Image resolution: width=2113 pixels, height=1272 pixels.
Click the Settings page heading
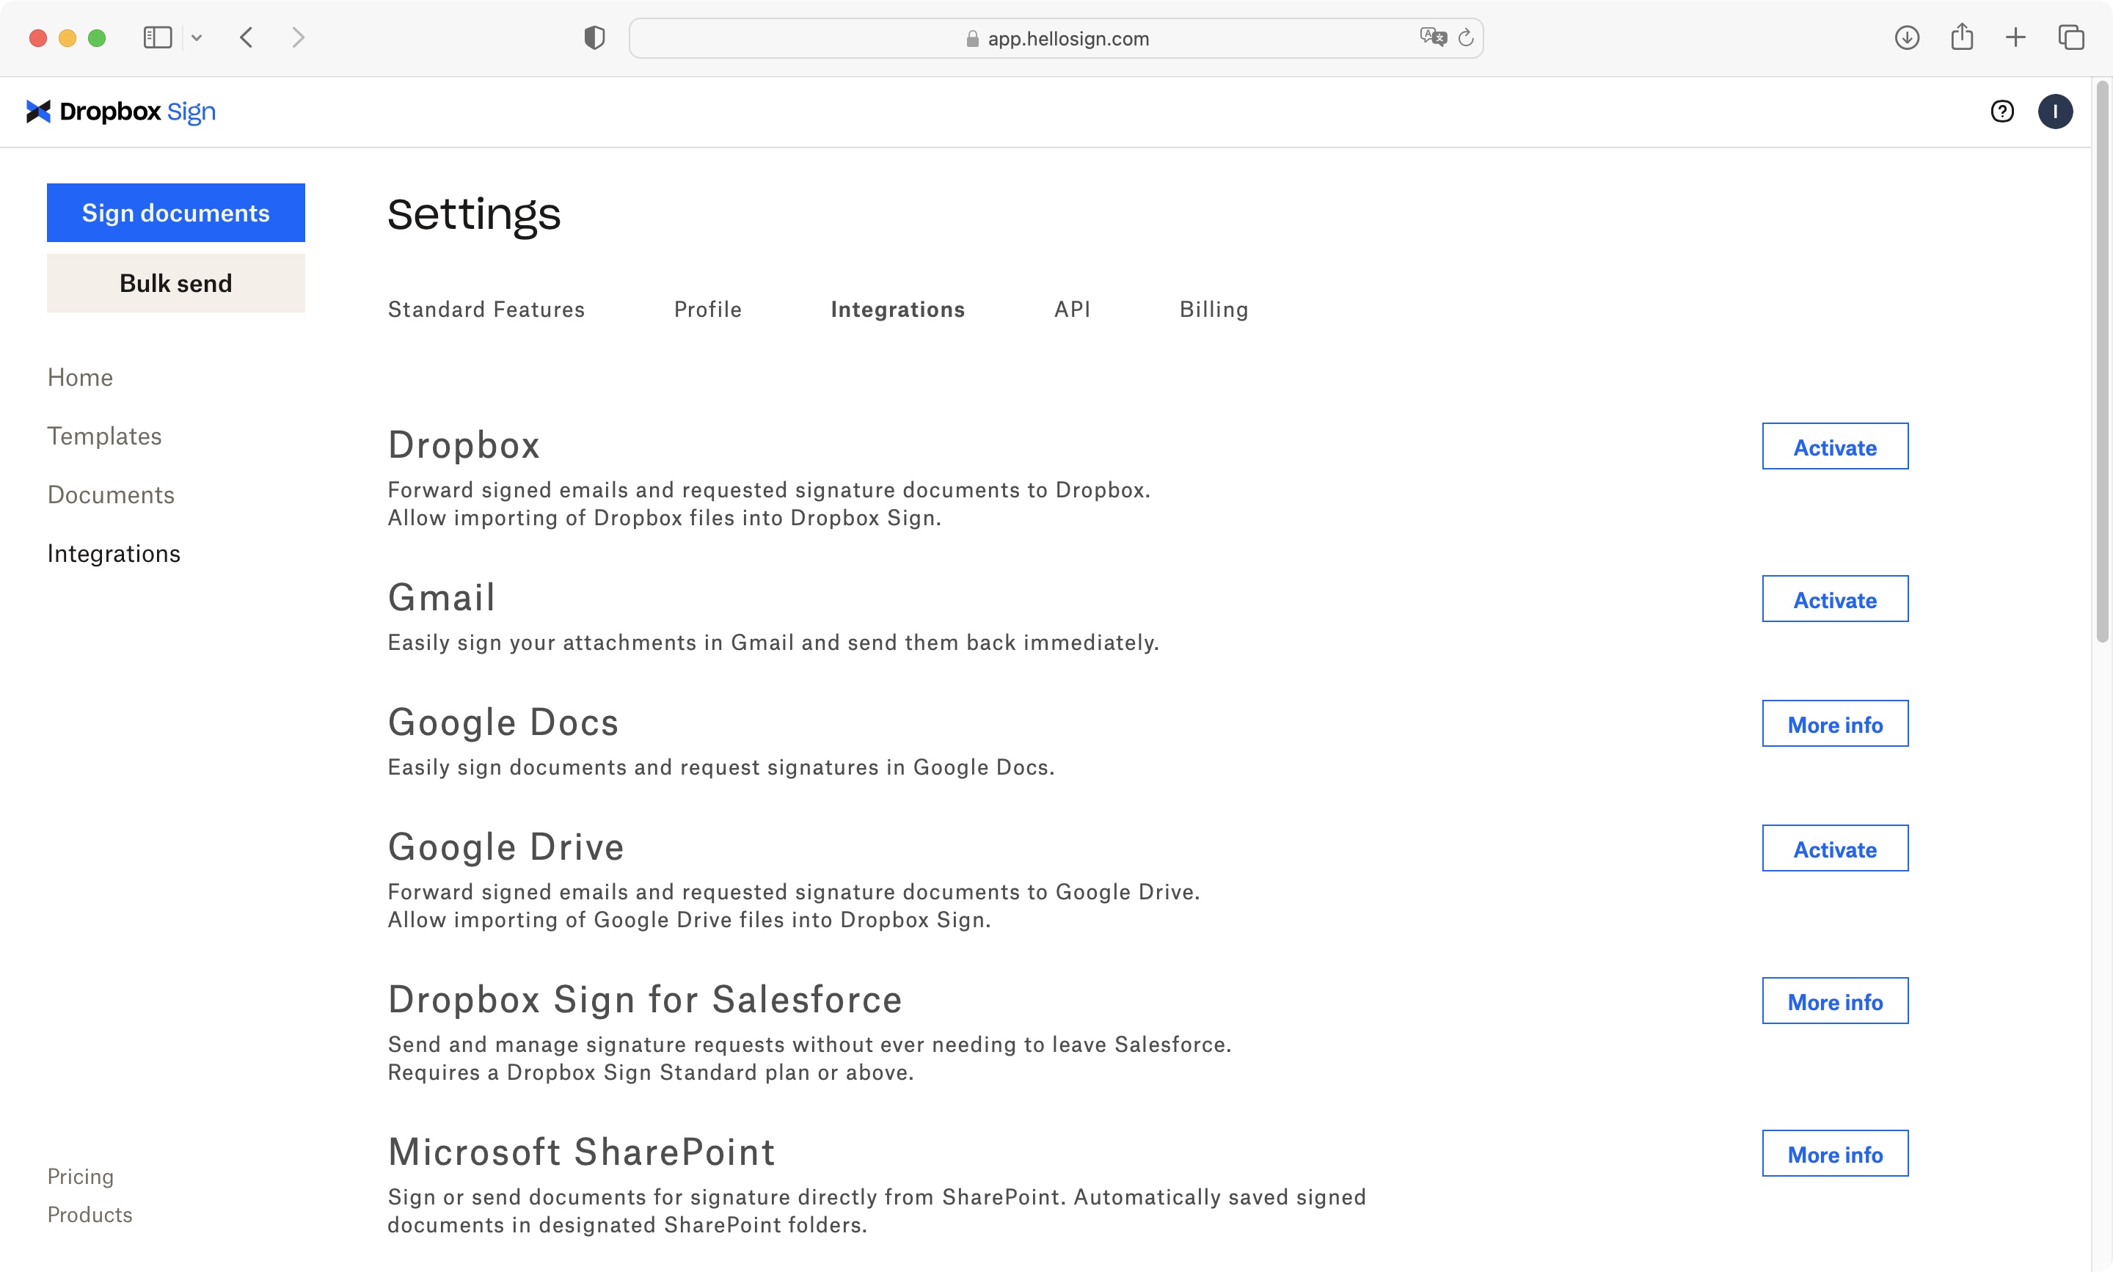(x=474, y=214)
